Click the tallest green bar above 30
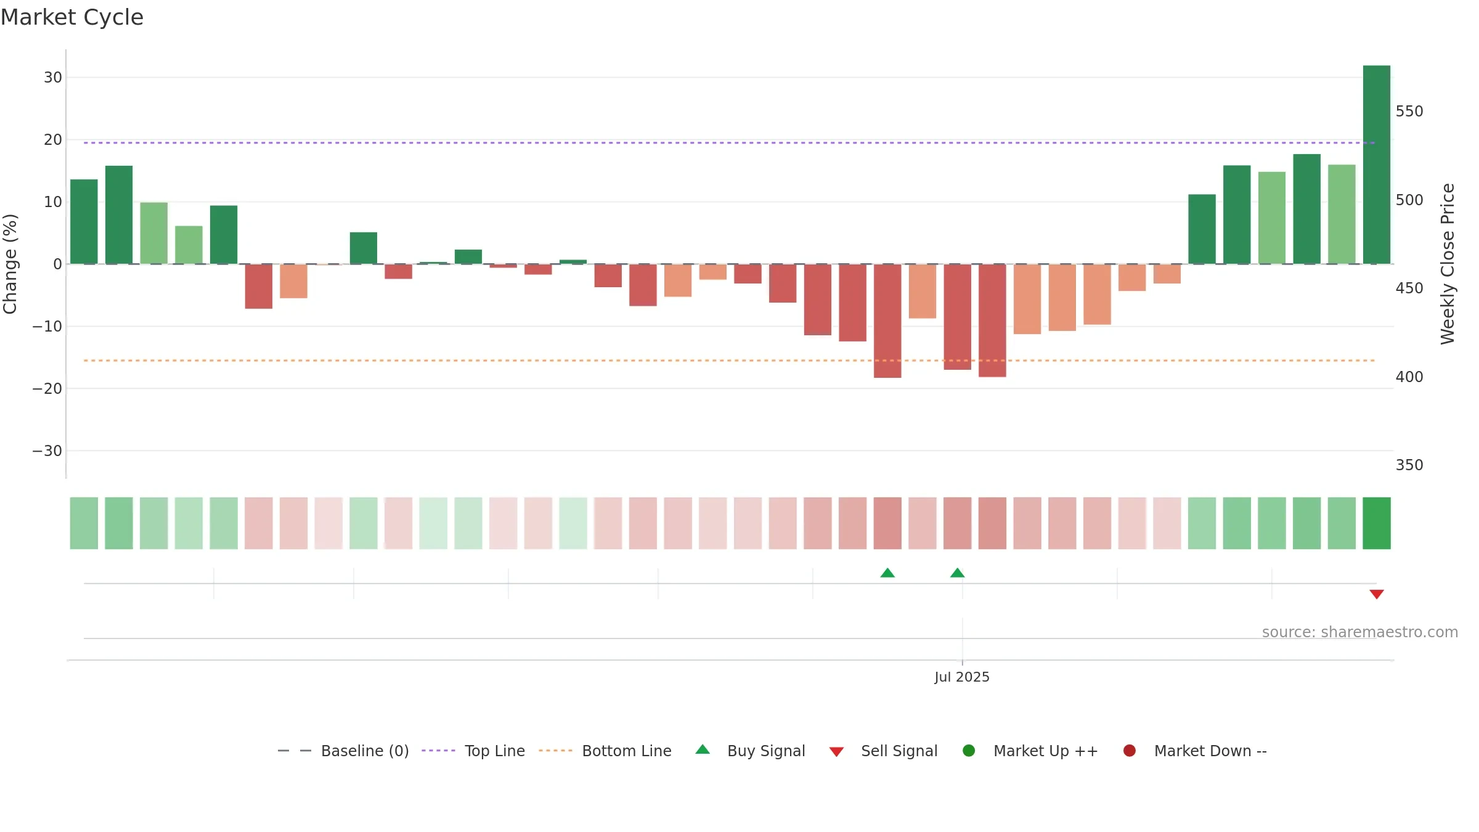The height and width of the screenshot is (832, 1479). (1377, 165)
